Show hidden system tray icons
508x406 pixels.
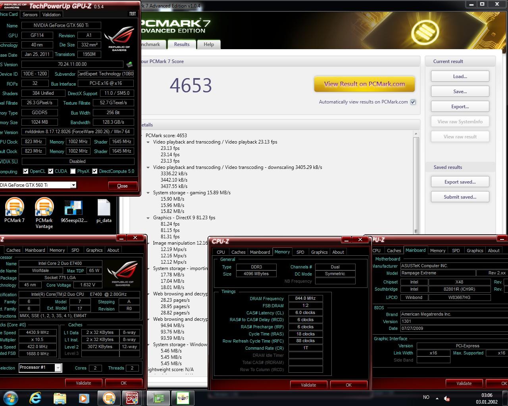coord(437,398)
